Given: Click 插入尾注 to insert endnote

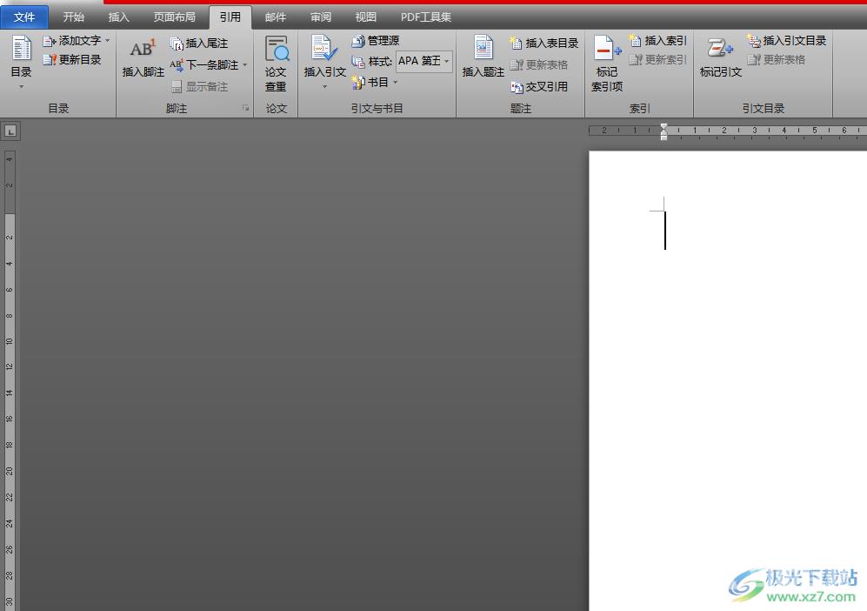Looking at the screenshot, I should (199, 44).
